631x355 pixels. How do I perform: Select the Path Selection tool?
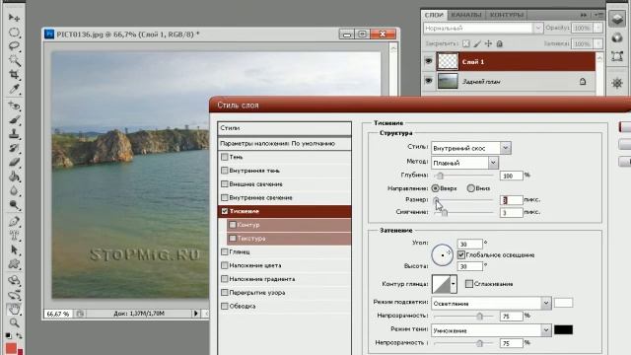14,249
